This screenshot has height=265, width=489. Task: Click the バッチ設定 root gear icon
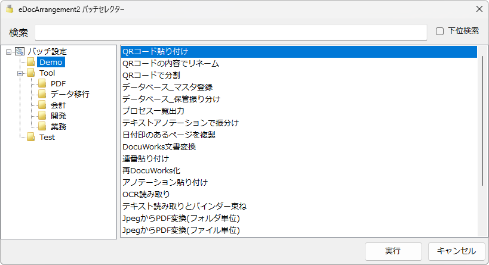(x=20, y=51)
